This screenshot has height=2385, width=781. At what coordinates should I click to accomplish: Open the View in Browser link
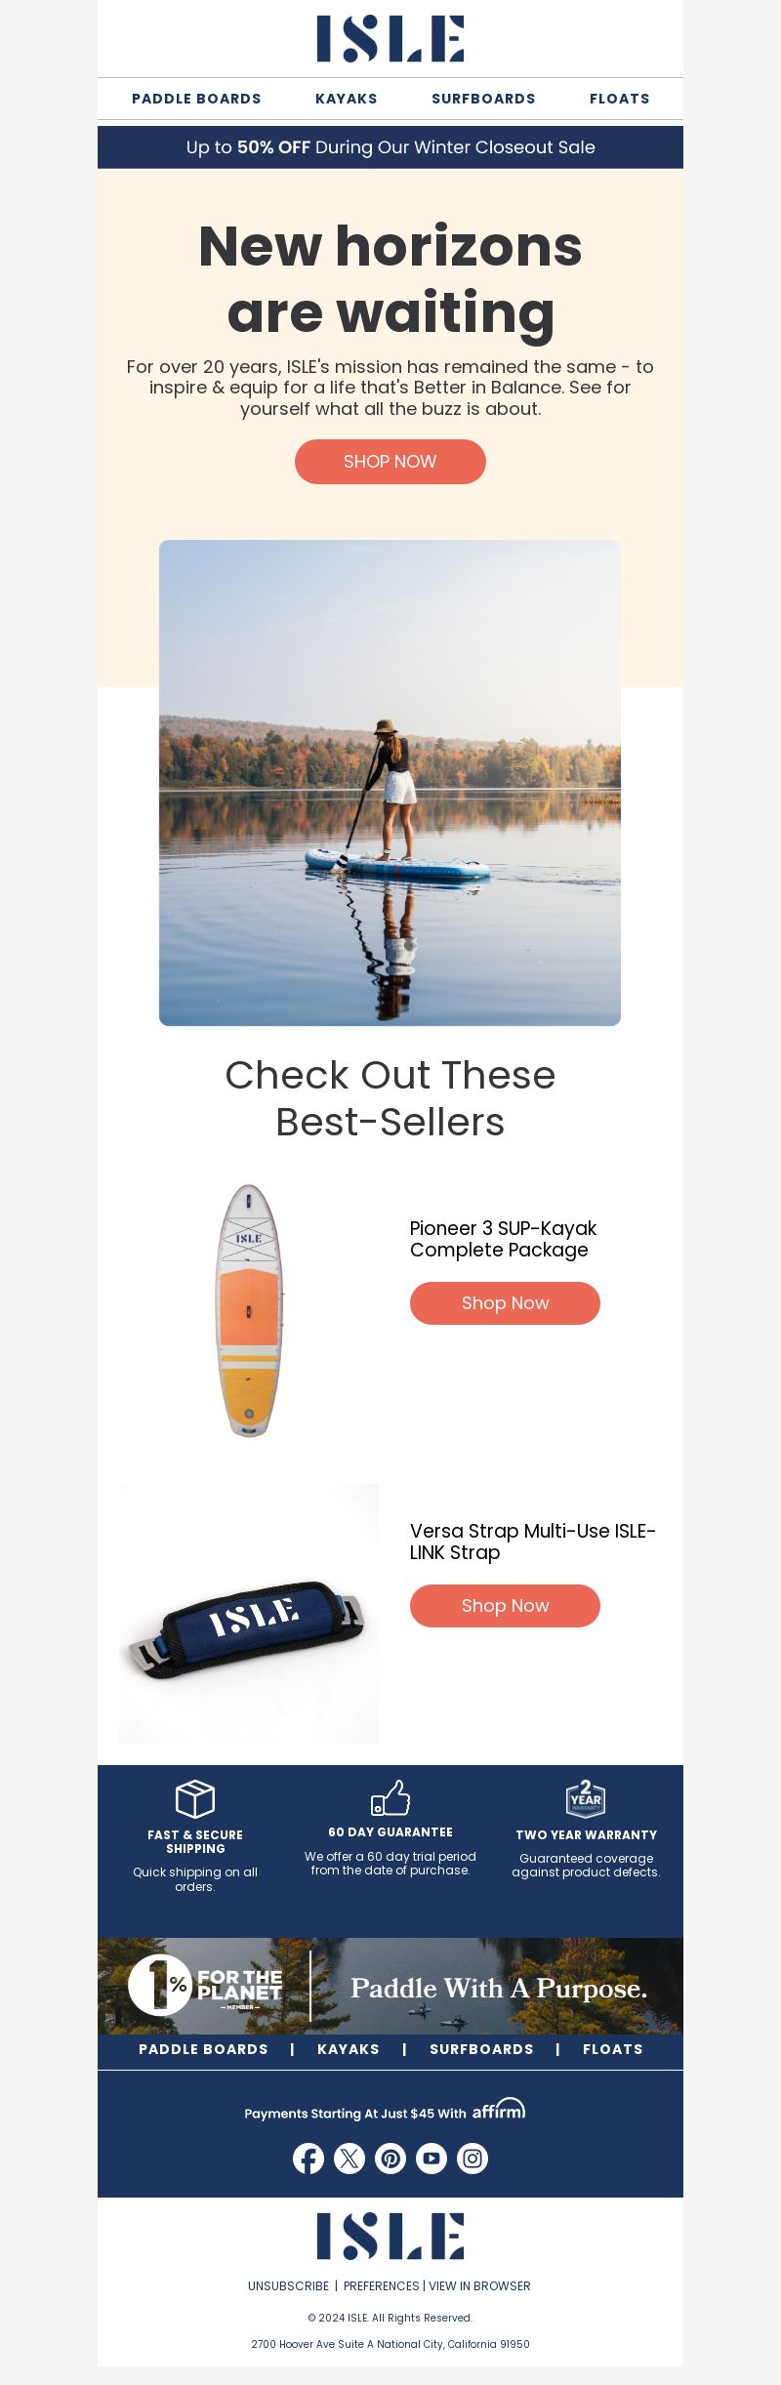[479, 2286]
